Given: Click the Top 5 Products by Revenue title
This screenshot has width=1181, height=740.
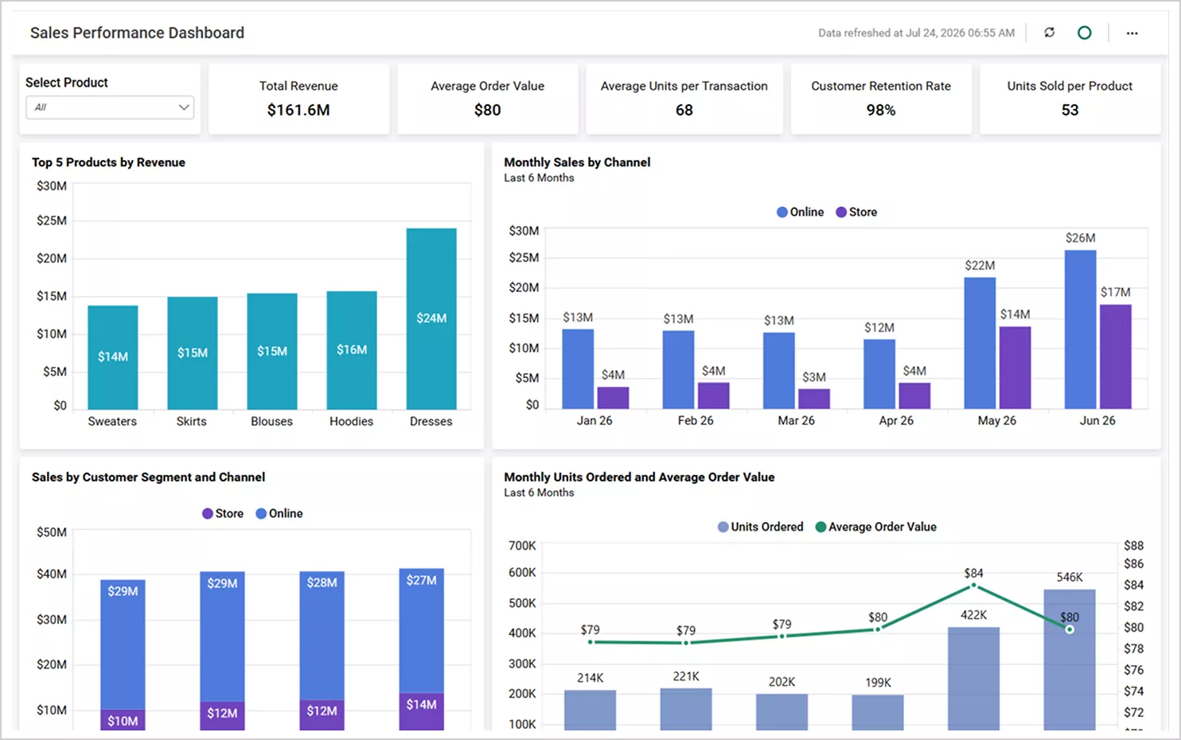Looking at the screenshot, I should [108, 162].
